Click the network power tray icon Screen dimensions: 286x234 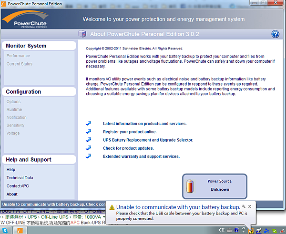pos(259,231)
